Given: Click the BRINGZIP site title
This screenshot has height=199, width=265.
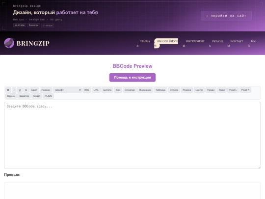Looking at the screenshot, I should click(x=33, y=44).
